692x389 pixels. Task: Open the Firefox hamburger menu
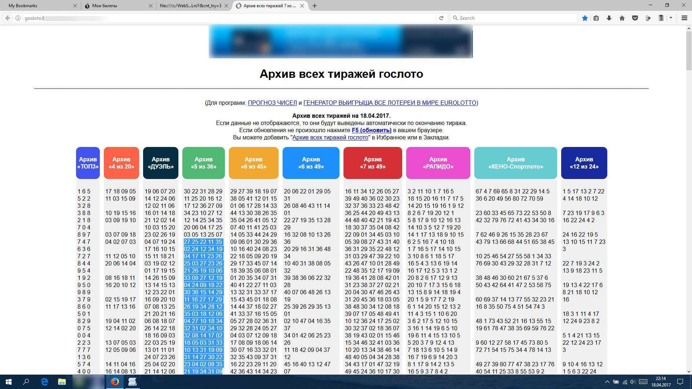click(x=684, y=18)
